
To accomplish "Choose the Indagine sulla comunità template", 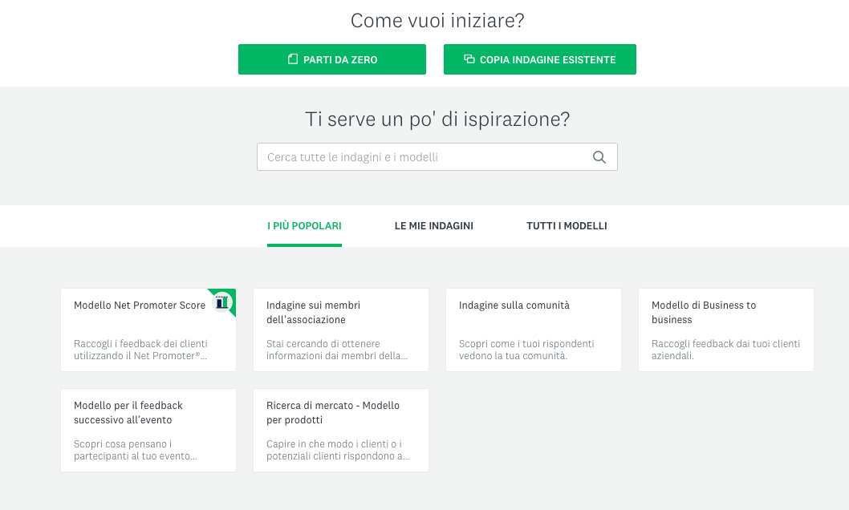I will 534,330.
